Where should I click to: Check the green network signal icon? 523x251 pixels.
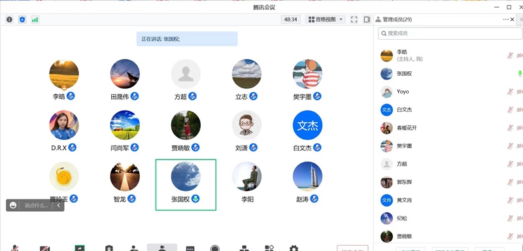35,20
